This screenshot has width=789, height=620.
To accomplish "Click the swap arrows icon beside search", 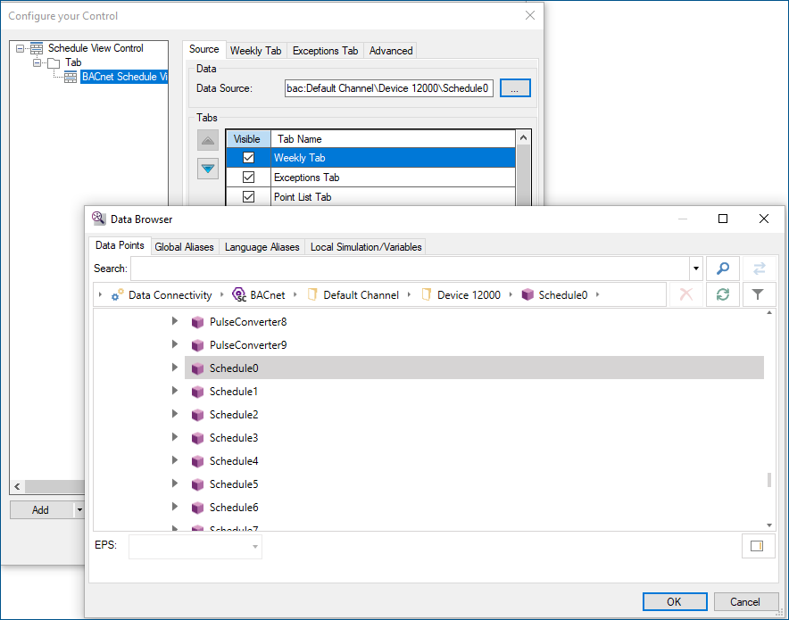I will click(759, 269).
